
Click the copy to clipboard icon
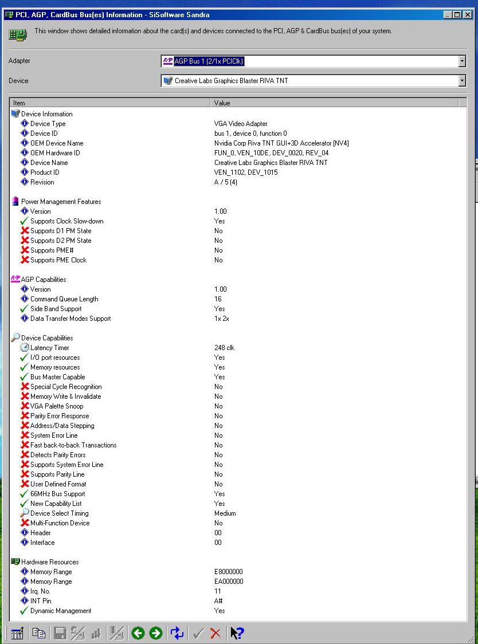(38, 633)
